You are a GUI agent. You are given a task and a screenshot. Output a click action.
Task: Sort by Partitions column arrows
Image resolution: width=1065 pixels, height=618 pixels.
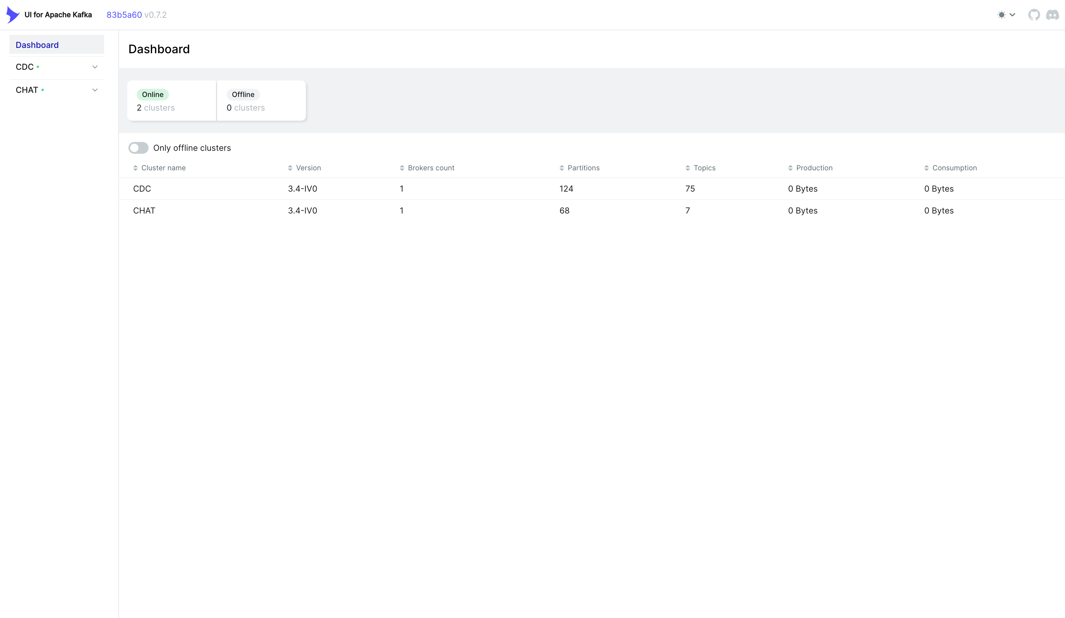click(x=561, y=168)
